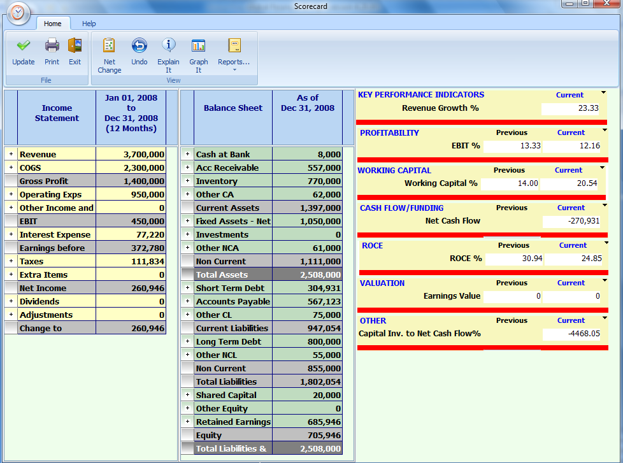The width and height of the screenshot is (623, 463).
Task: Expand the Cash at Bank row
Action: [187, 154]
